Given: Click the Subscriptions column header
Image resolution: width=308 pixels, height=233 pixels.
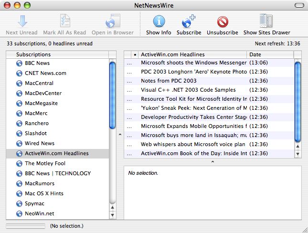Looking at the screenshot, I should click(x=57, y=54).
